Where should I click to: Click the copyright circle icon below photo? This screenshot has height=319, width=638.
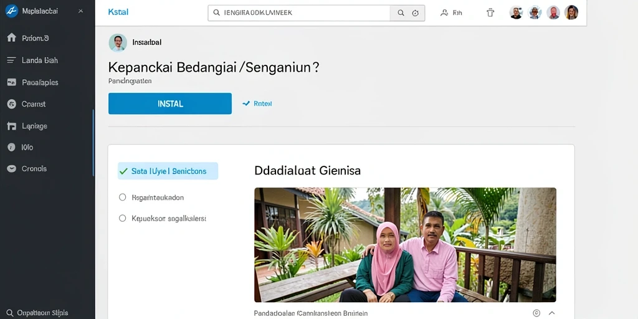[x=536, y=313]
